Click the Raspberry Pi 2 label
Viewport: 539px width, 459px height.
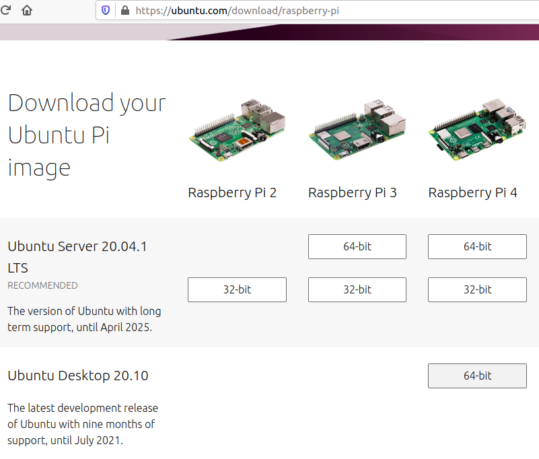(232, 193)
